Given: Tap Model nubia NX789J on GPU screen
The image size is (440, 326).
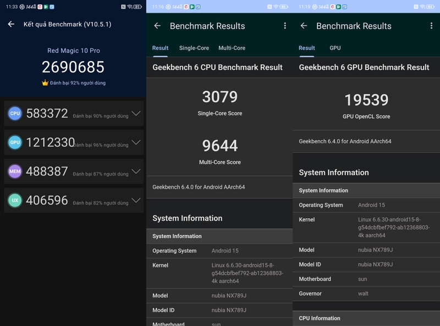Looking at the screenshot, I should click(x=366, y=250).
